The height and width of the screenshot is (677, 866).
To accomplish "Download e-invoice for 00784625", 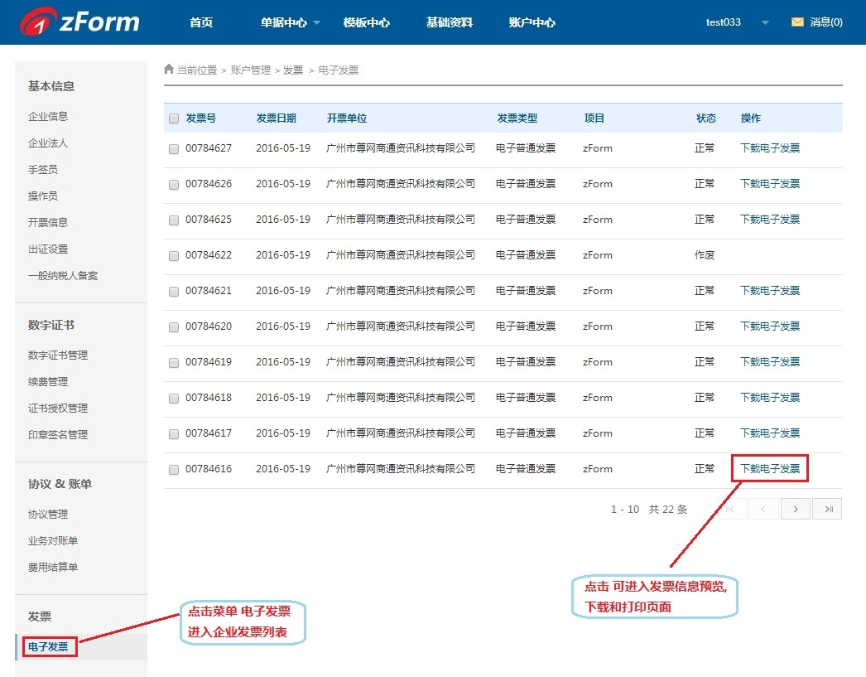I will (770, 220).
